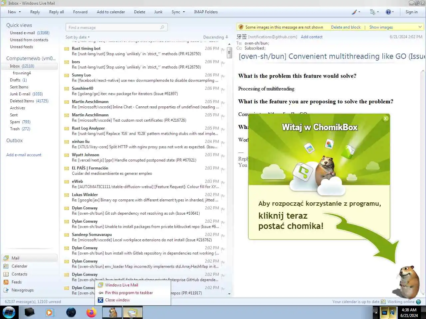Image resolution: width=426 pixels, height=319 pixels.
Task: Open the New message dropdown arrow
Action: 20,12
